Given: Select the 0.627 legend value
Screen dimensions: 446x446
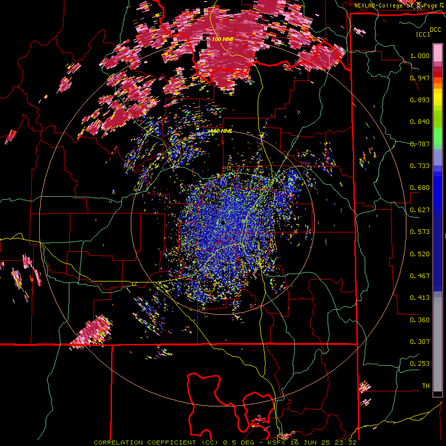Looking at the screenshot, I should tap(420, 210).
